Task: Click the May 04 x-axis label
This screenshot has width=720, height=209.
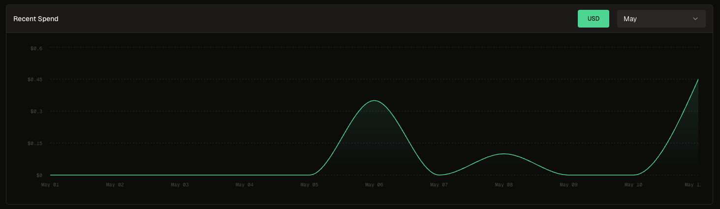Action: [x=245, y=185]
